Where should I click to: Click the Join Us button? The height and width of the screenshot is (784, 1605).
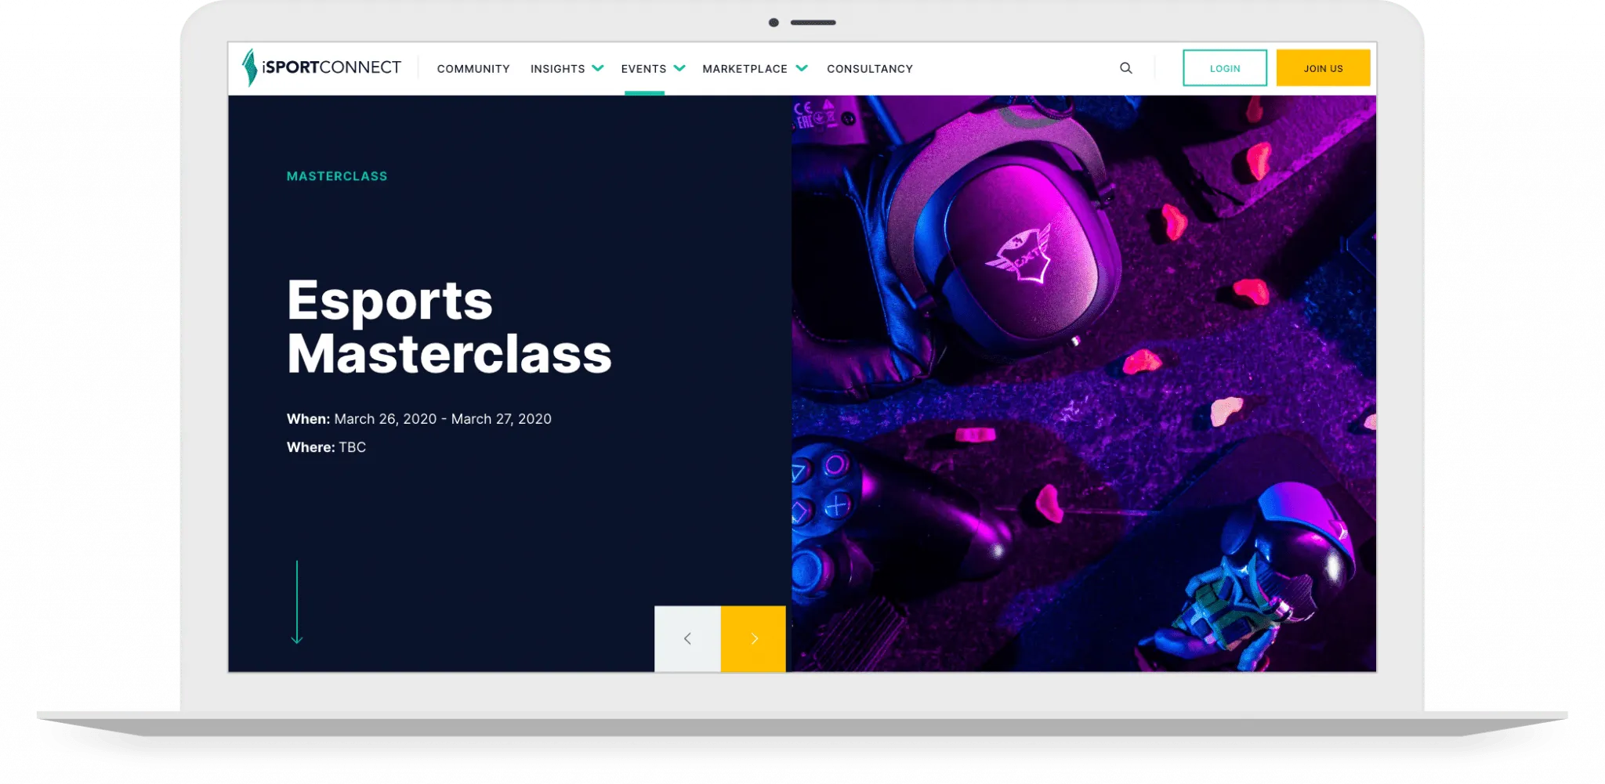[x=1323, y=68]
